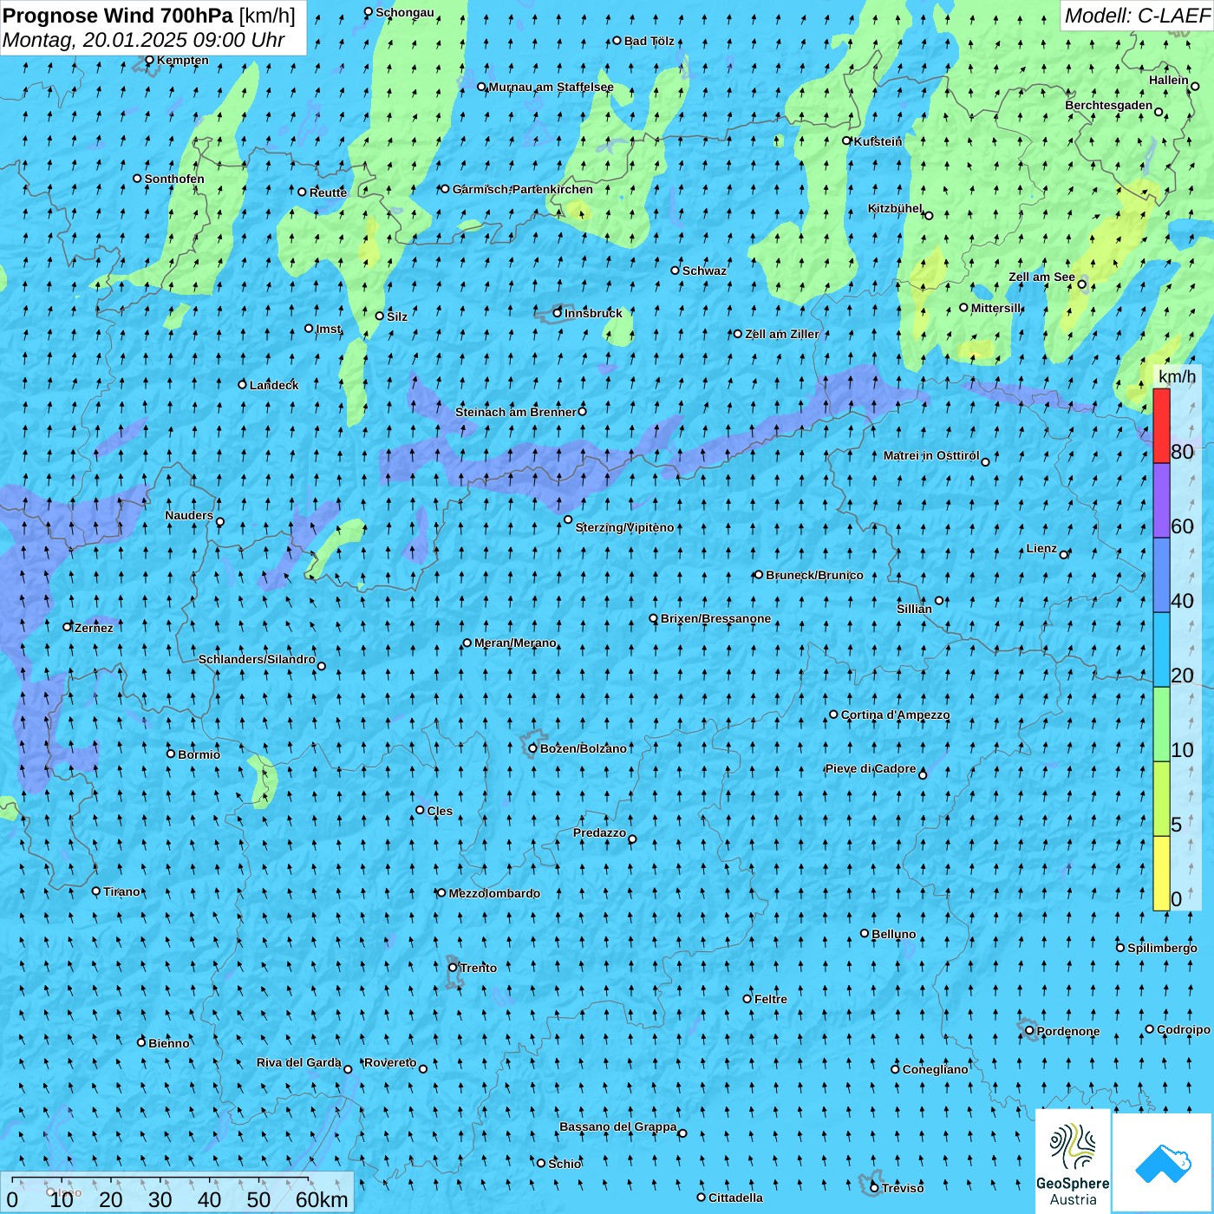1214x1214 pixels.
Task: Click the 'Brixen/Bressanone' label
Action: tap(716, 619)
